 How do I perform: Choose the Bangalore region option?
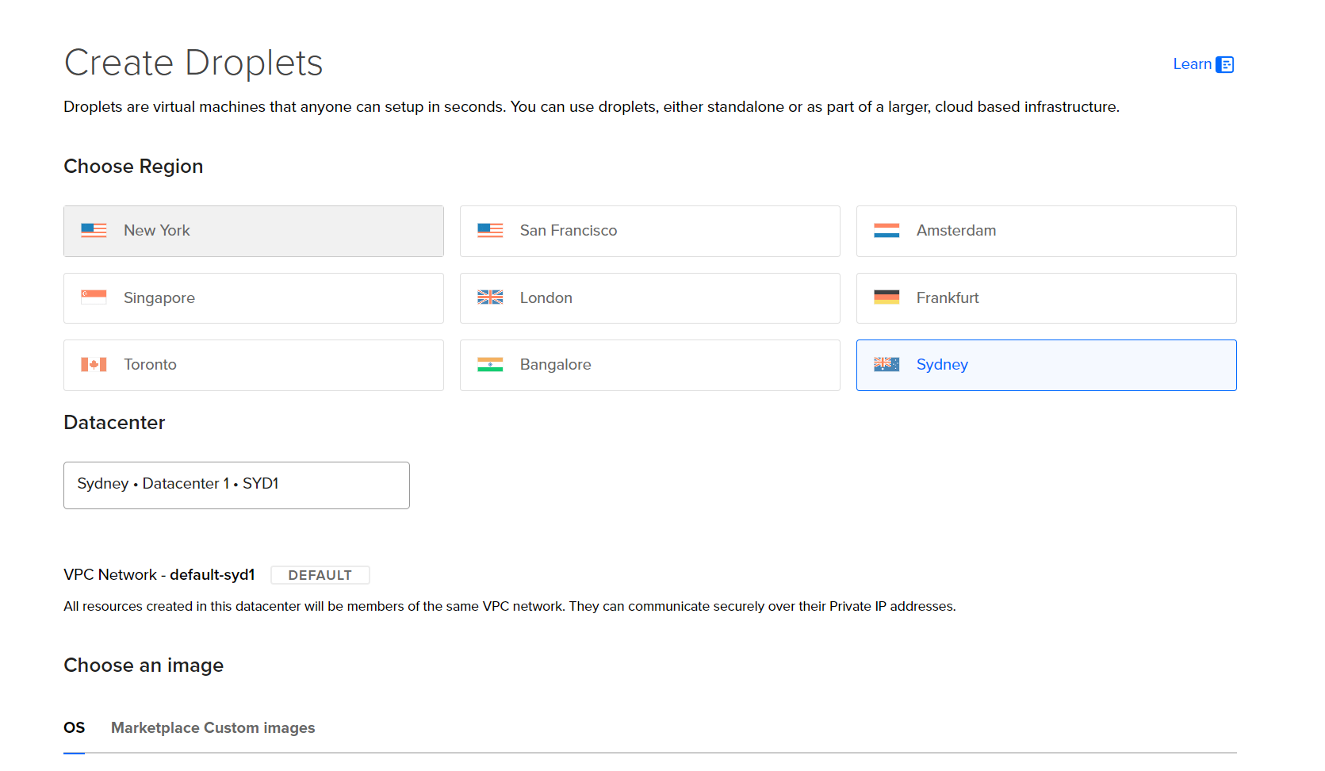650,365
